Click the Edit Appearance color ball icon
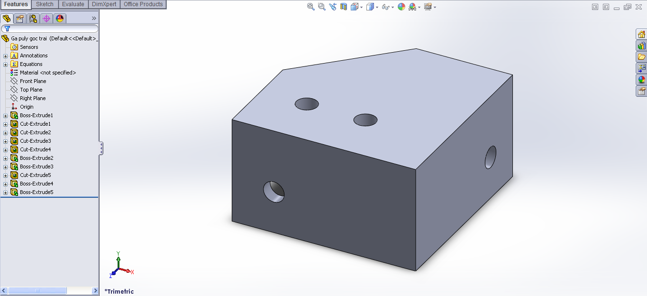Image resolution: width=647 pixels, height=296 pixels. coord(401,7)
